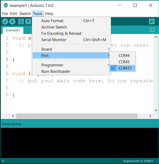
Task: Open the Help menu
Action: click(x=49, y=14)
